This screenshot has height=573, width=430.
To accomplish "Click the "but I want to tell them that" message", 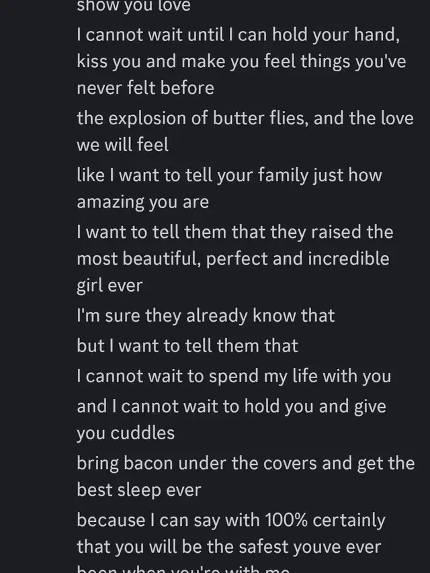I will pos(187,346).
